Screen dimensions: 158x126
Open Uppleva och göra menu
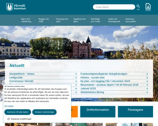pos(80,20)
